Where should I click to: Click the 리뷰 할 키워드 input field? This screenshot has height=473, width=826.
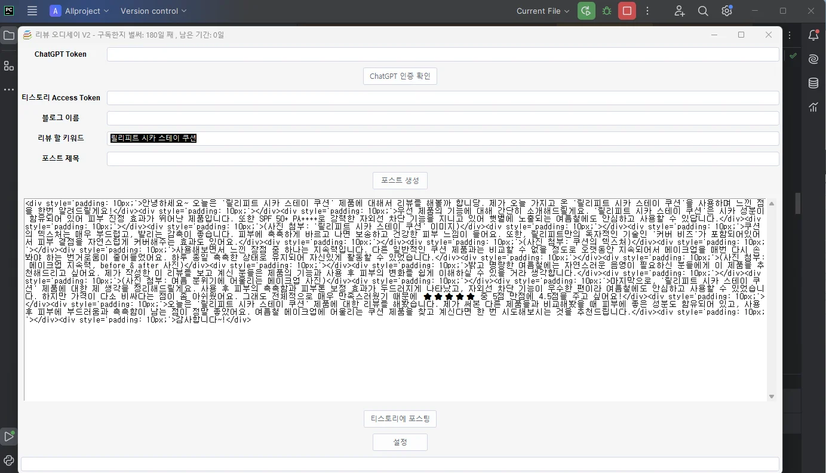tap(443, 139)
